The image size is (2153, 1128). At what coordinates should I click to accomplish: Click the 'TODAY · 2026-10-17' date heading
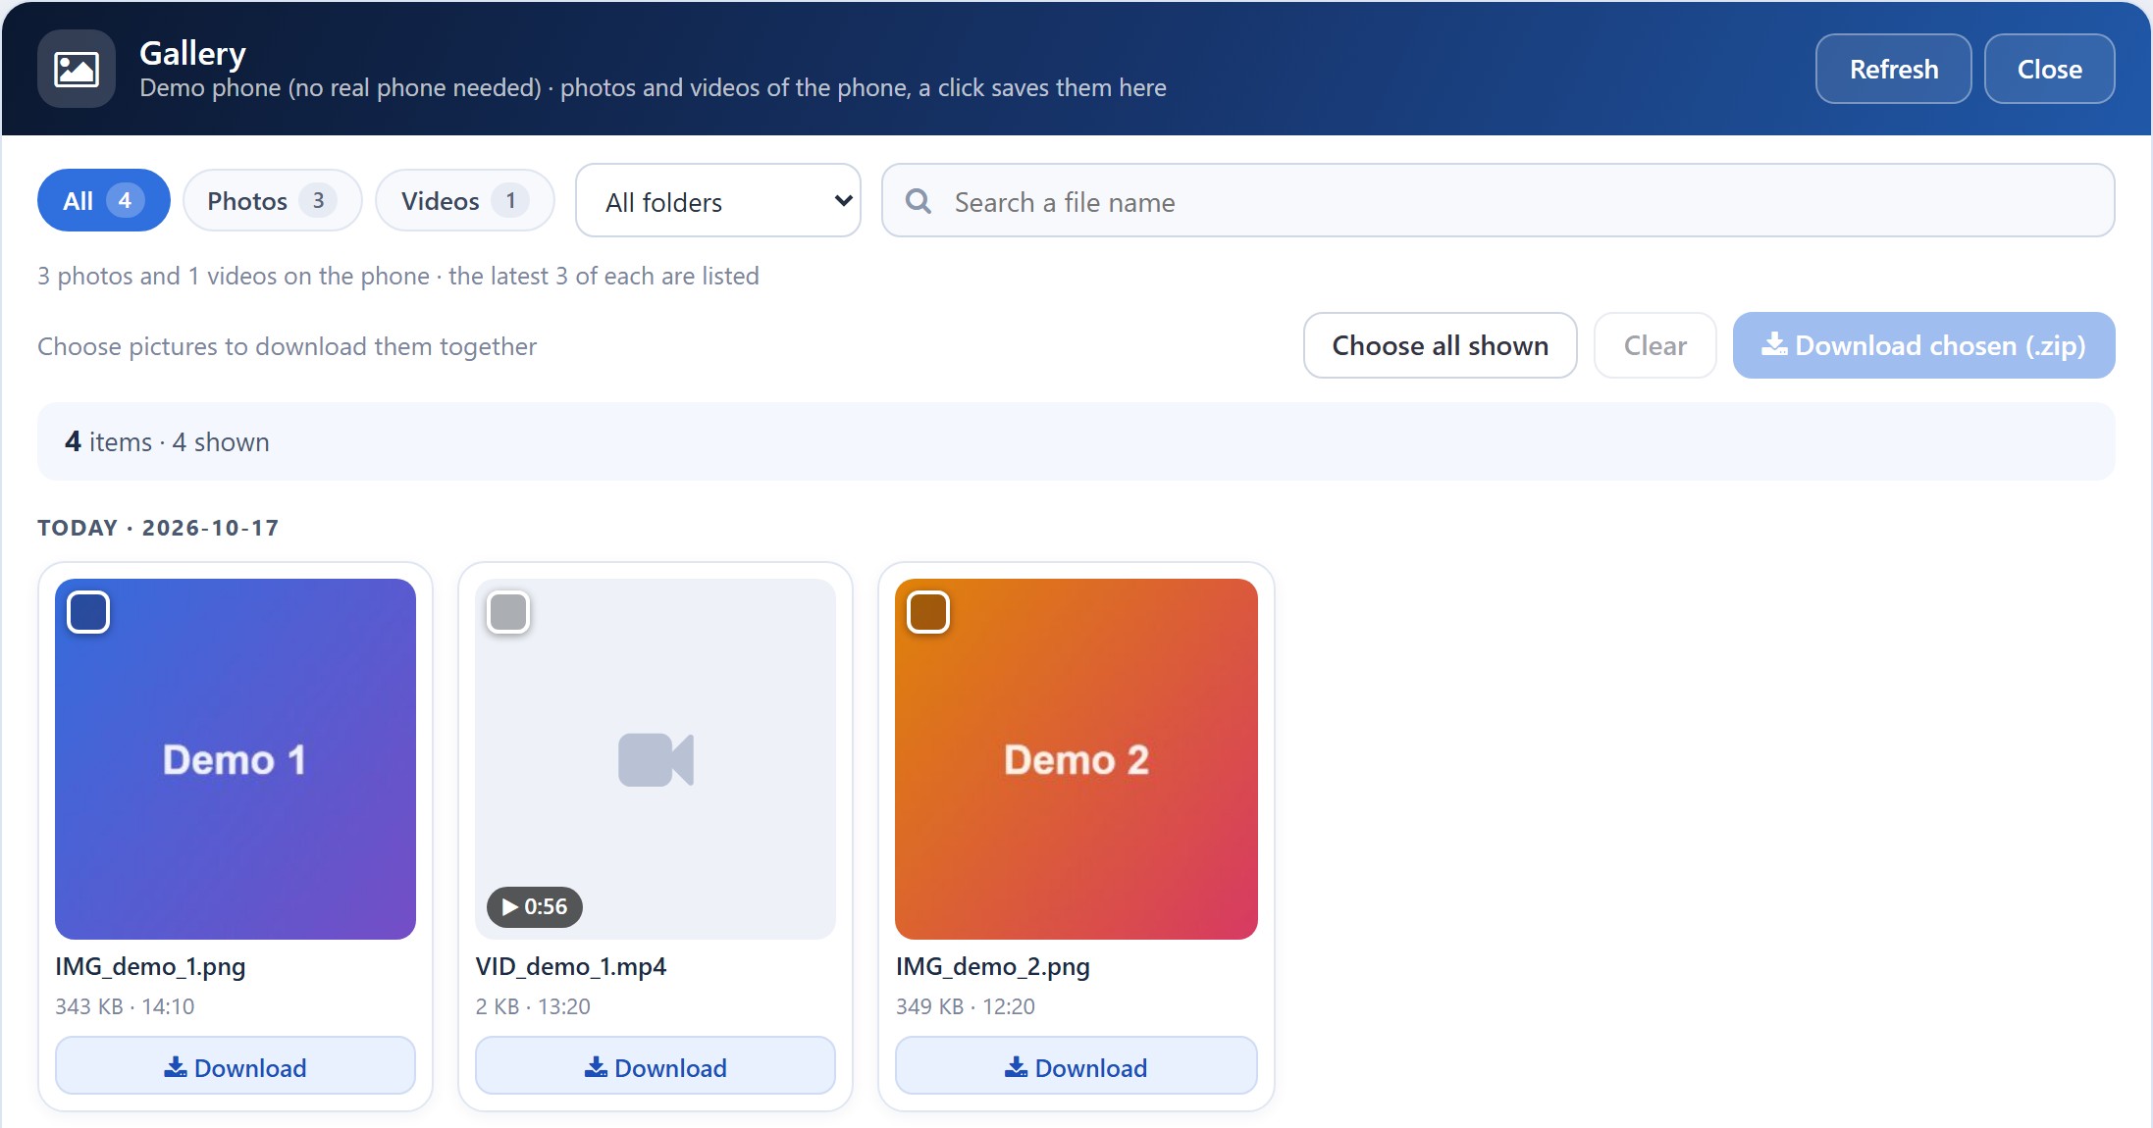point(158,528)
